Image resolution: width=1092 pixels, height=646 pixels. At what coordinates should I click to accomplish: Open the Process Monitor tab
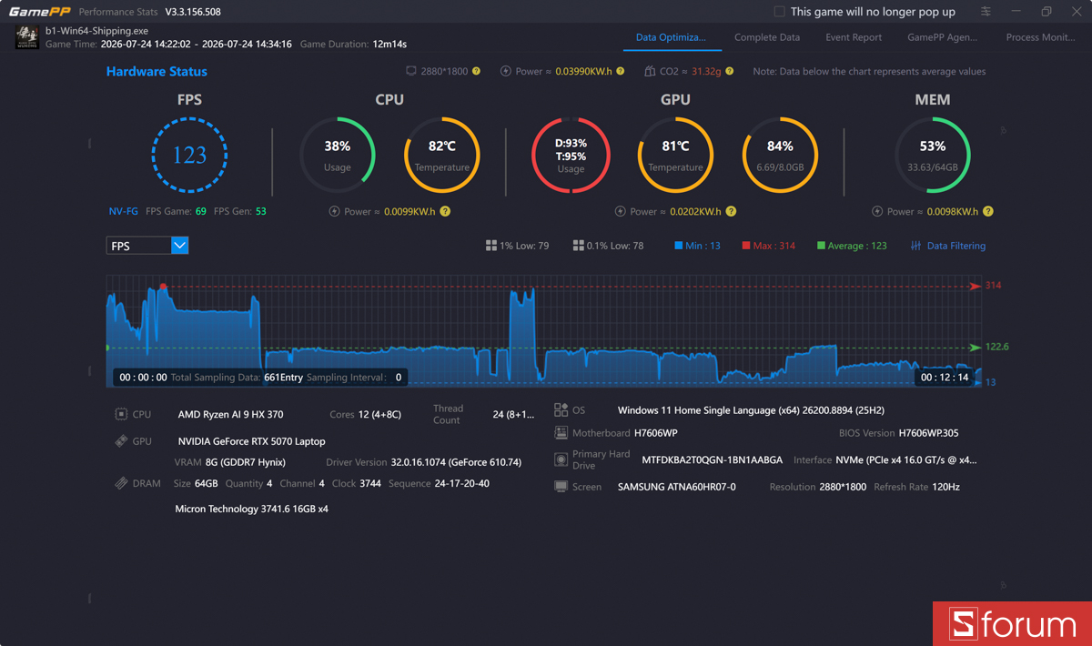pos(1041,37)
